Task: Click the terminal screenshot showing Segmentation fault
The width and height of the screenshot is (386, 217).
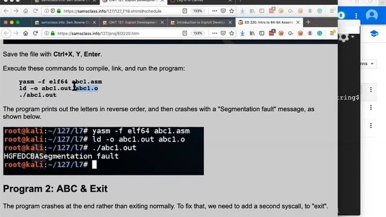Action: click(x=103, y=151)
